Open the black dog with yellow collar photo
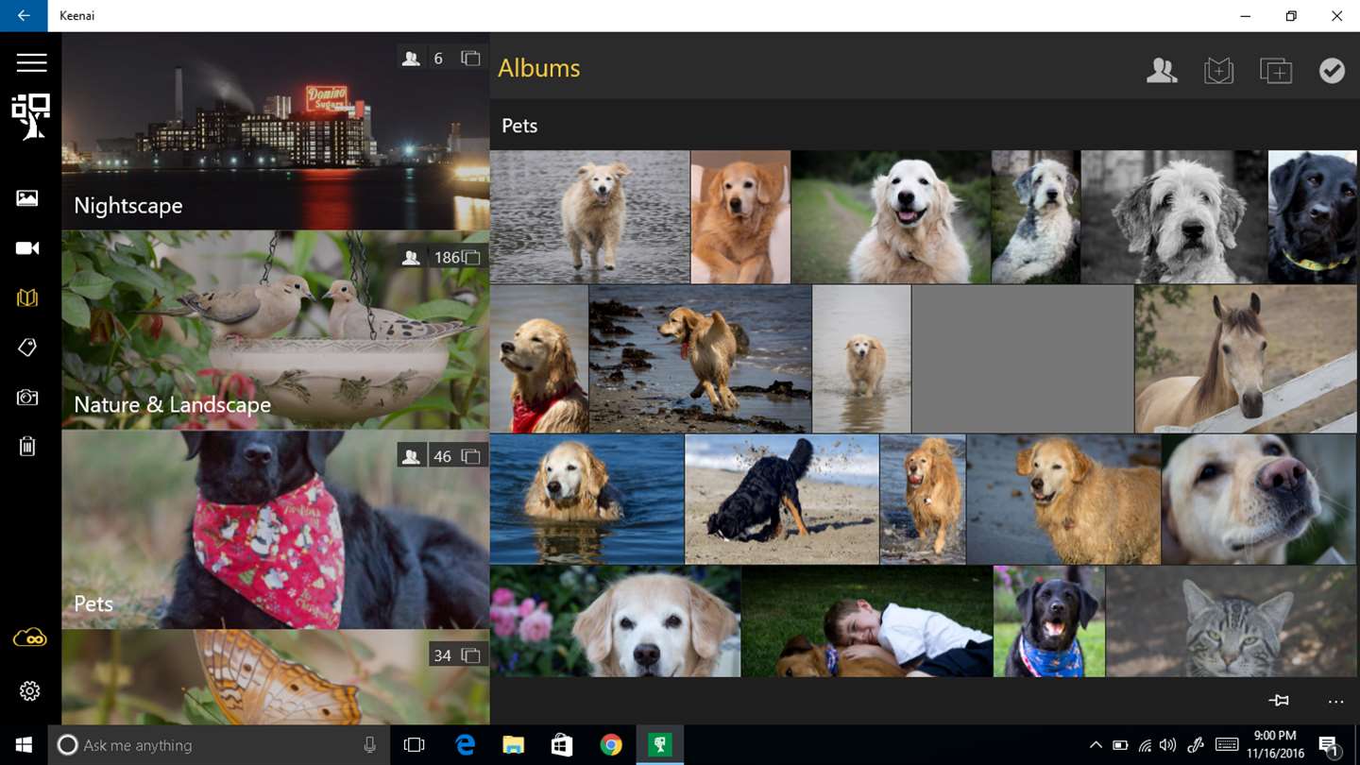The width and height of the screenshot is (1360, 765). (1313, 217)
